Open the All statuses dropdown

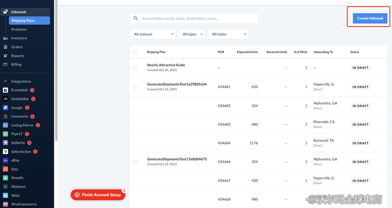point(152,34)
